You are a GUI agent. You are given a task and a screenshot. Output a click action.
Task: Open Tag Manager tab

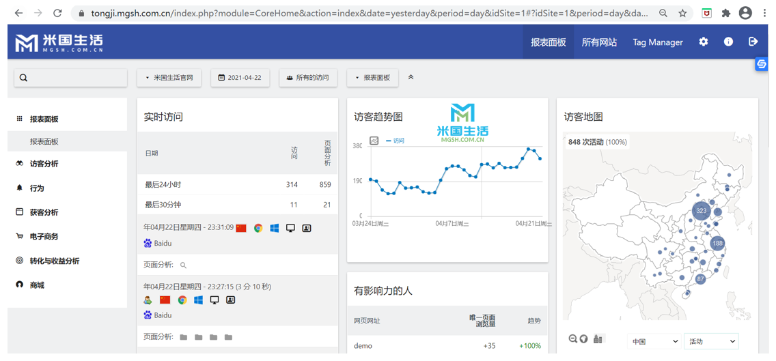[658, 42]
